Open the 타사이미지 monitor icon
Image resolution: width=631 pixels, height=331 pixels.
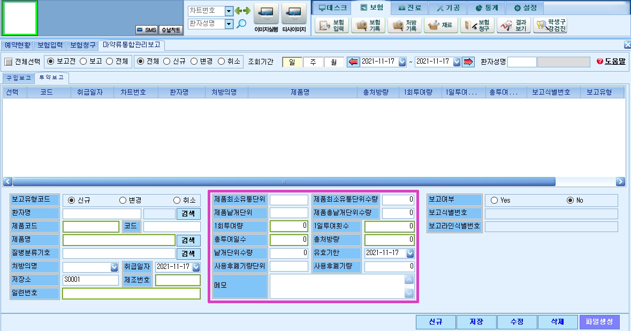pyautogui.click(x=294, y=14)
